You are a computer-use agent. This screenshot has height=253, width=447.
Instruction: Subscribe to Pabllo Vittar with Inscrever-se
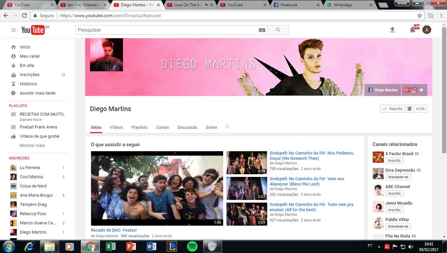pyautogui.click(x=398, y=227)
